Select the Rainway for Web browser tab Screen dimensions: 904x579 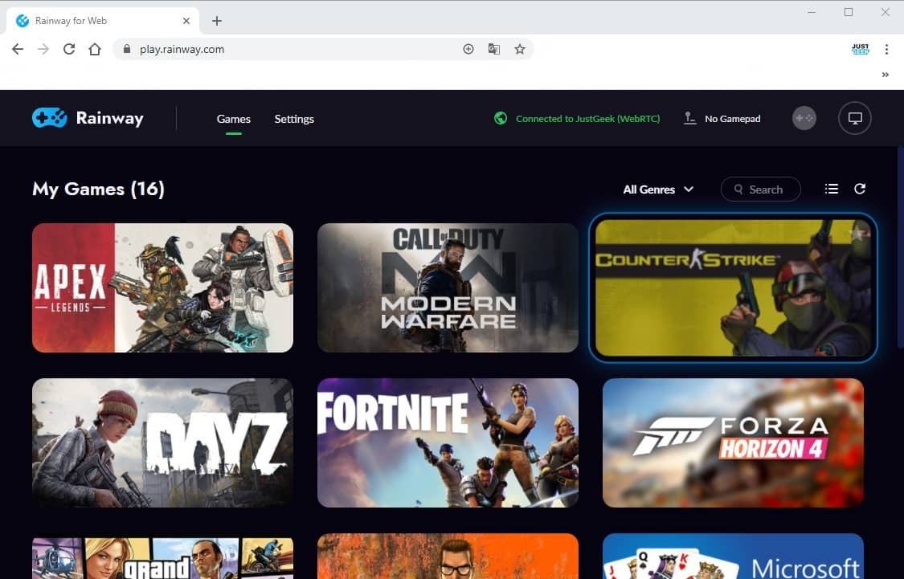103,21
